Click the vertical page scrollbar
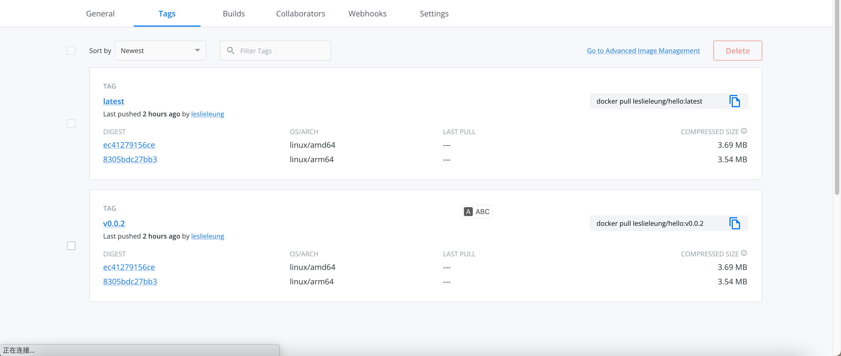 (837, 98)
